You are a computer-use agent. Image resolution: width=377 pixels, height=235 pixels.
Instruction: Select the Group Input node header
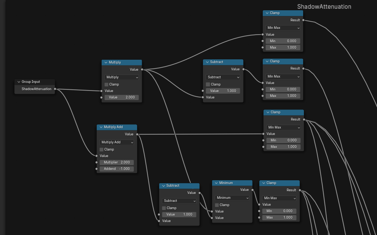(x=36, y=82)
